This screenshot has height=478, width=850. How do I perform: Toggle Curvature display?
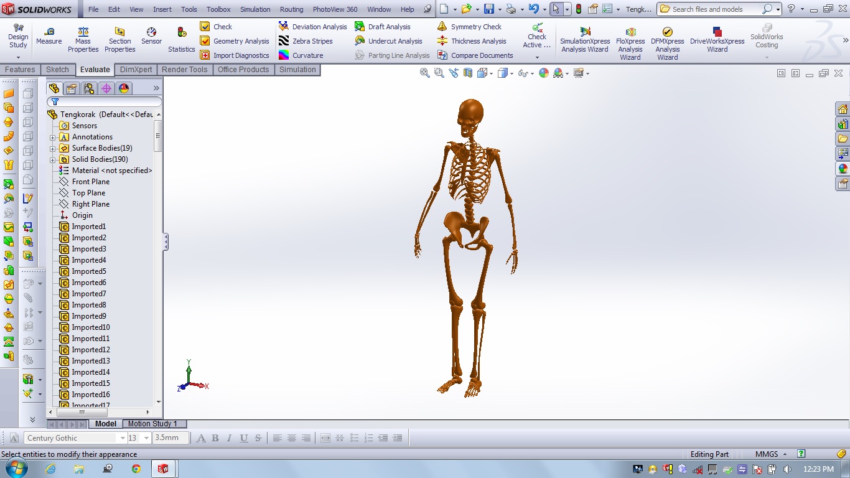(301, 55)
